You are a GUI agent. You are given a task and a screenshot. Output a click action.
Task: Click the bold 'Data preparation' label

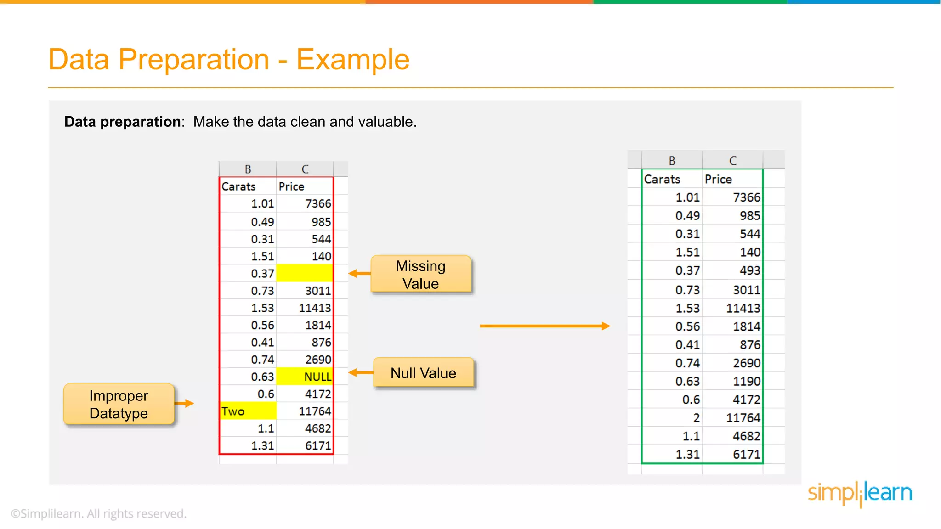122,122
